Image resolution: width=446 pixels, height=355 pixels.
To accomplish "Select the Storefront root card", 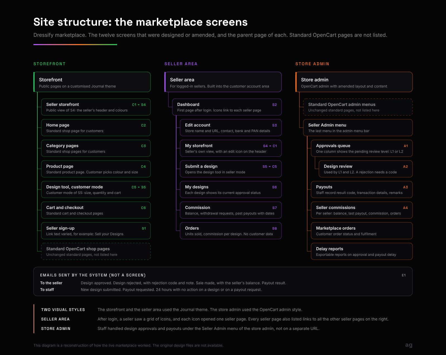I will 92,82.
